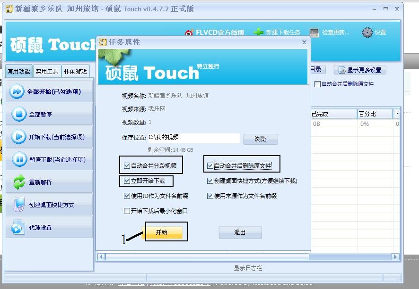Image resolution: width=419 pixels, height=289 pixels.
Task: Open 代理设置 from the sidebar
Action: tap(49, 227)
